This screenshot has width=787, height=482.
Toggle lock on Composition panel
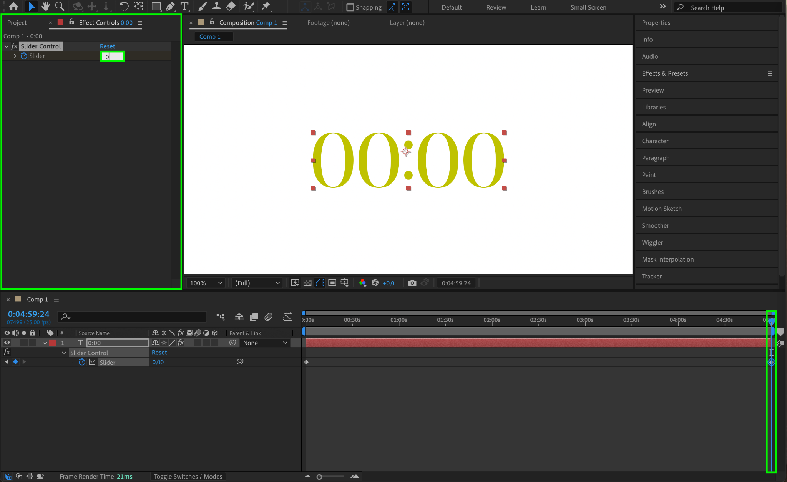pos(212,22)
